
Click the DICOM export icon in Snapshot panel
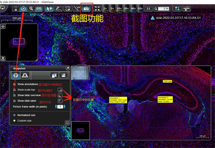click(25, 76)
